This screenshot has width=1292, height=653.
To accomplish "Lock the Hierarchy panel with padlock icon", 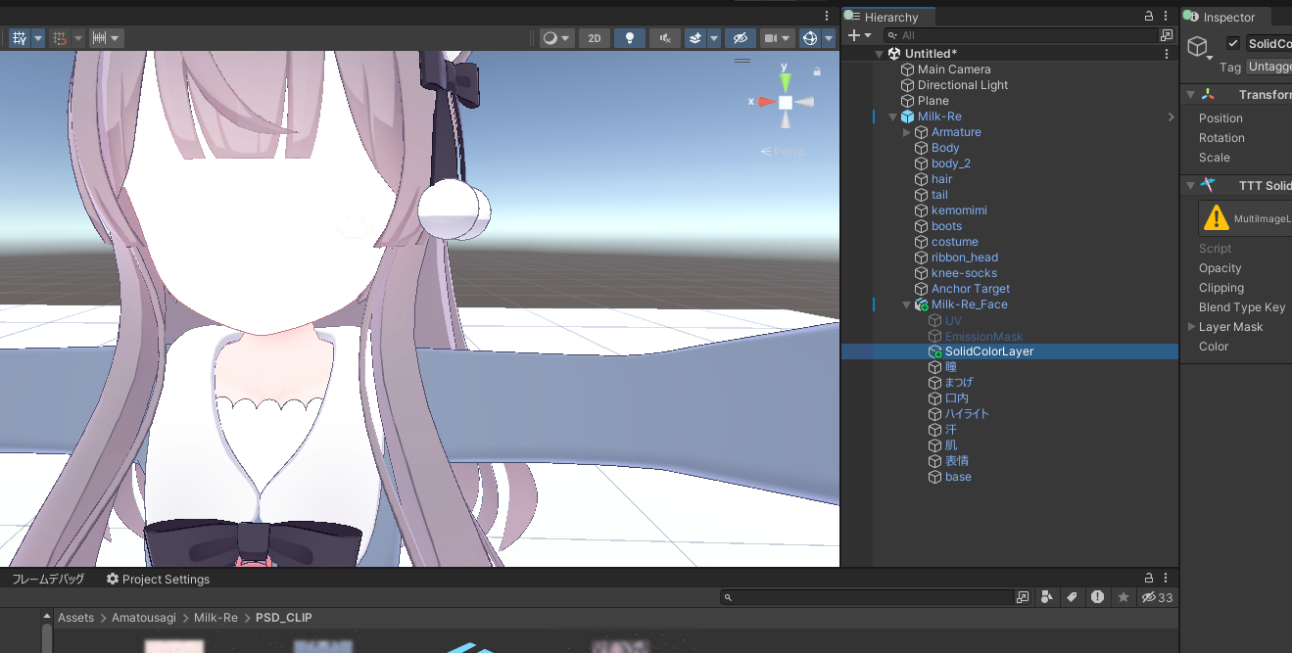I will 1149,17.
